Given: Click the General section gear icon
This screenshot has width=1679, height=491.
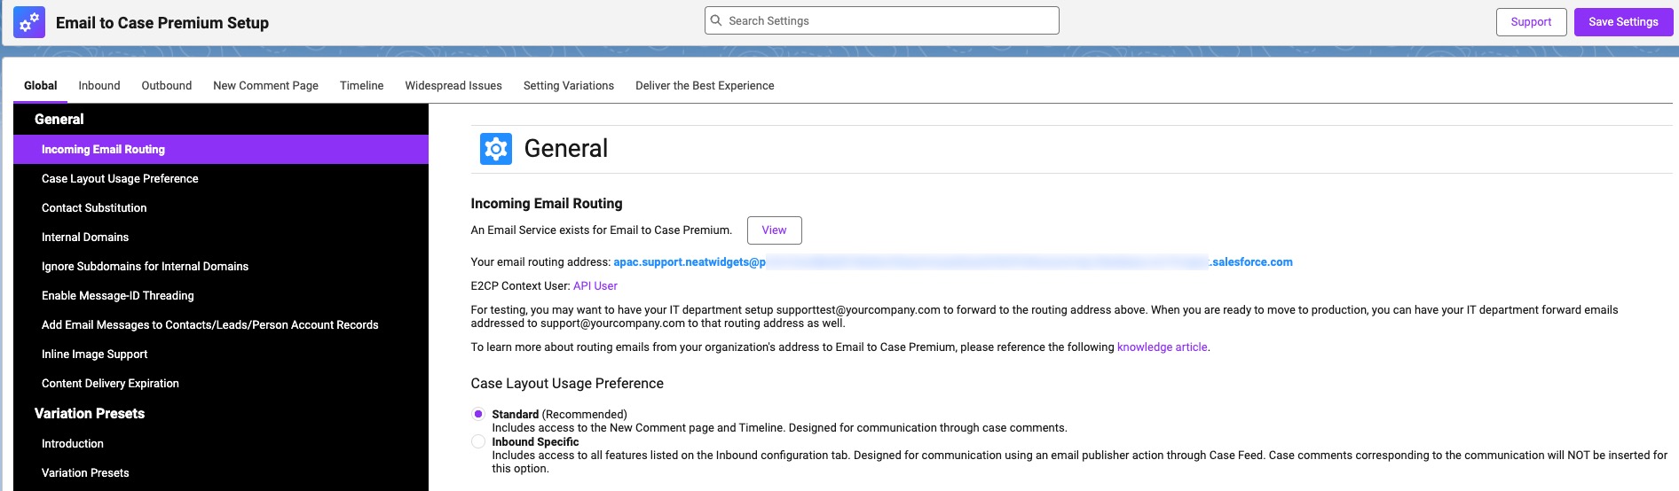Looking at the screenshot, I should click(496, 149).
